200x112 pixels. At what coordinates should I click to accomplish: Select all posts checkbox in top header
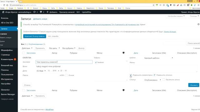tap(23, 53)
